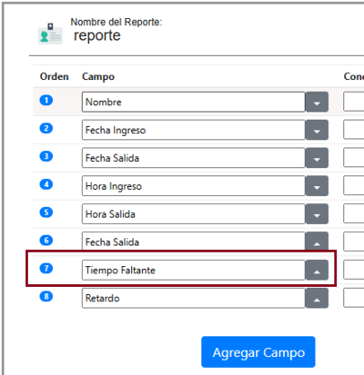Viewport: 364px width, 375px height.
Task: Click the order badge number 7
Action: (x=46, y=268)
